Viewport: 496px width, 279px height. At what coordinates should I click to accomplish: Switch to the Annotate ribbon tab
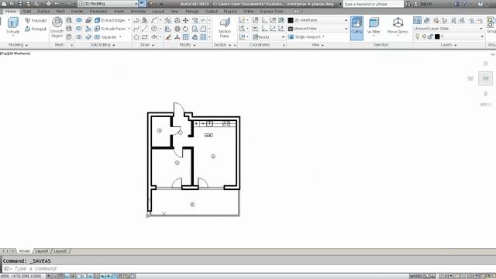(138, 12)
